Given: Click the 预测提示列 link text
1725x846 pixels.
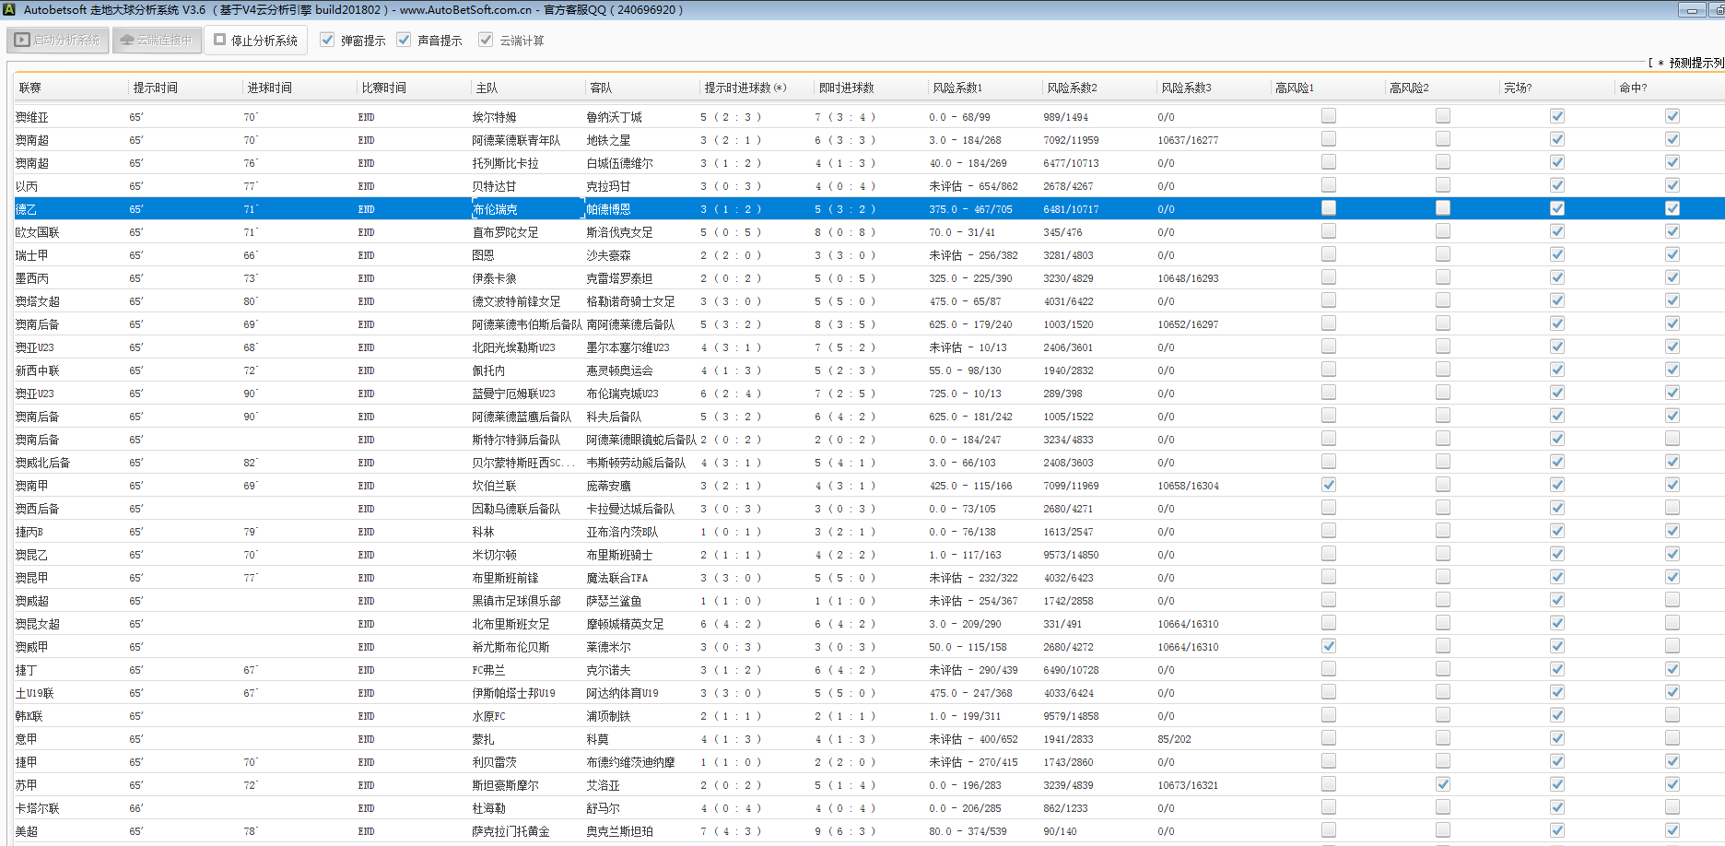Looking at the screenshot, I should pyautogui.click(x=1694, y=63).
